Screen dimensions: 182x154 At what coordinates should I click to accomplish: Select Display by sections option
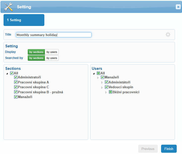[x=36, y=52]
